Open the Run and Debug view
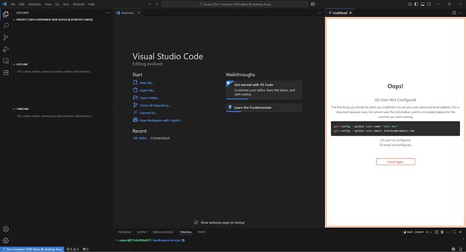This screenshot has width=466, height=252. [x=5, y=49]
